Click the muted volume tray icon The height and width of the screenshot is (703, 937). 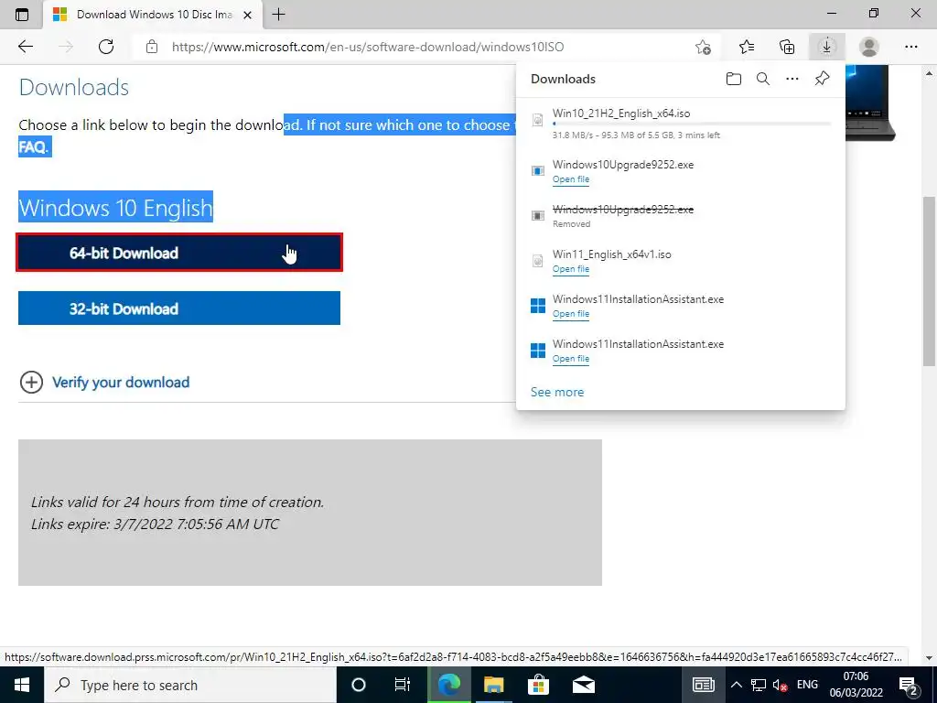click(780, 685)
